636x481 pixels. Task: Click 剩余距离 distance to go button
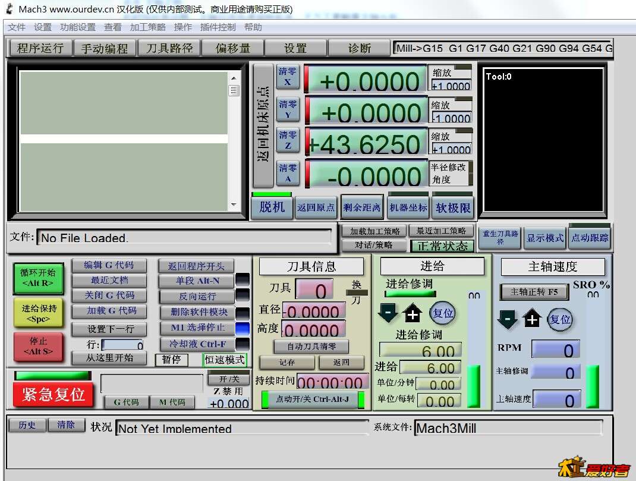(361, 208)
